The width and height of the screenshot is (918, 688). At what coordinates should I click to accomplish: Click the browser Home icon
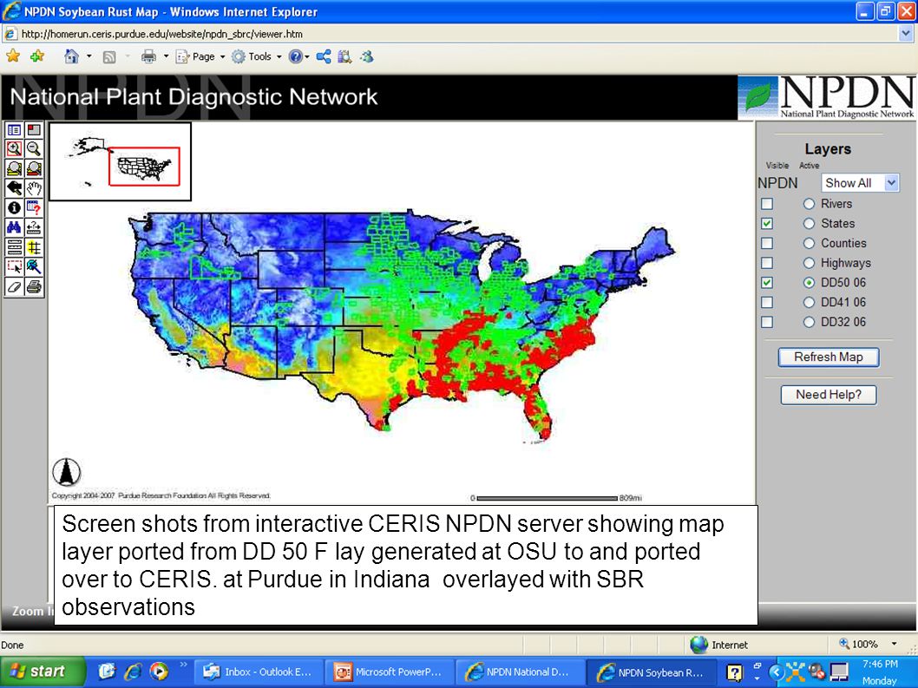click(71, 56)
